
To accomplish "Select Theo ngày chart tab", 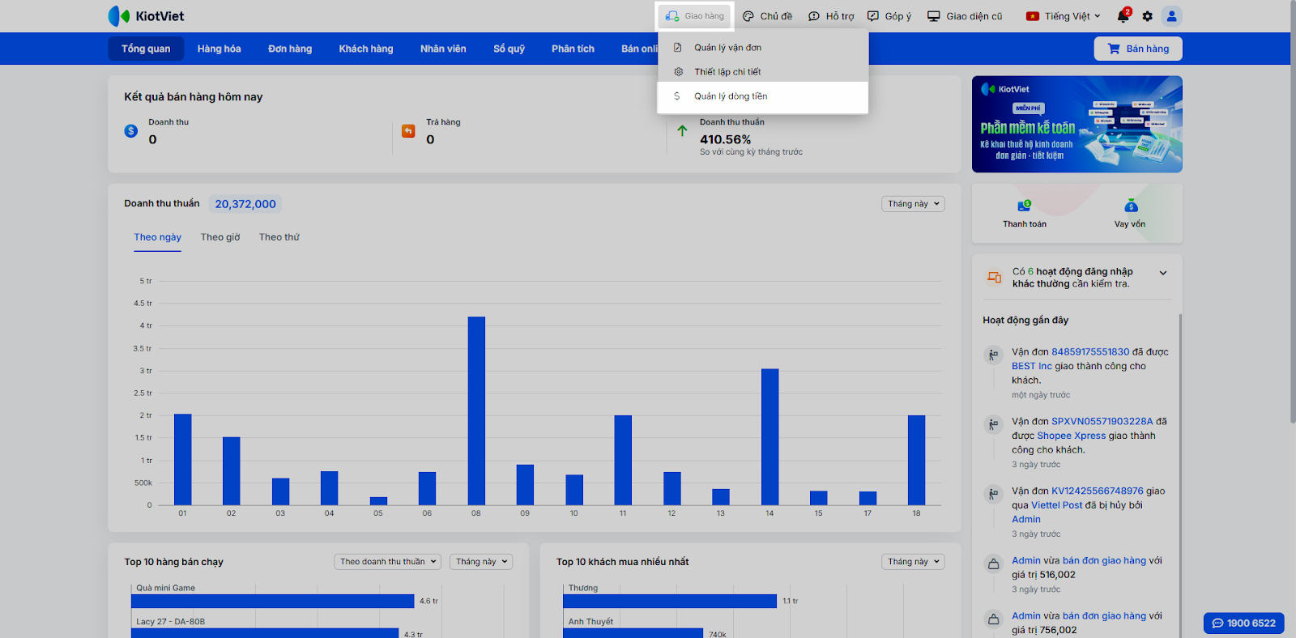I will (x=158, y=237).
